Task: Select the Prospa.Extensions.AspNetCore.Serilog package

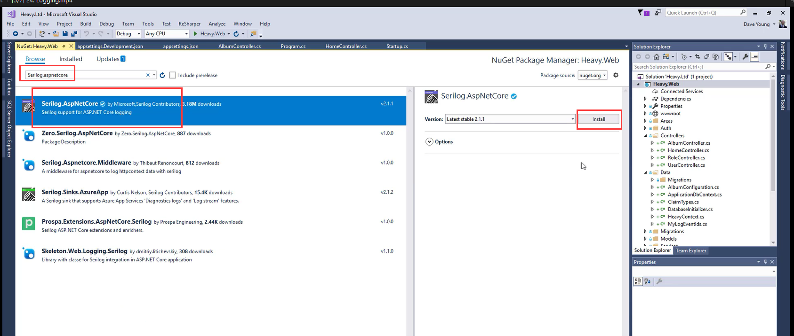Action: click(211, 226)
